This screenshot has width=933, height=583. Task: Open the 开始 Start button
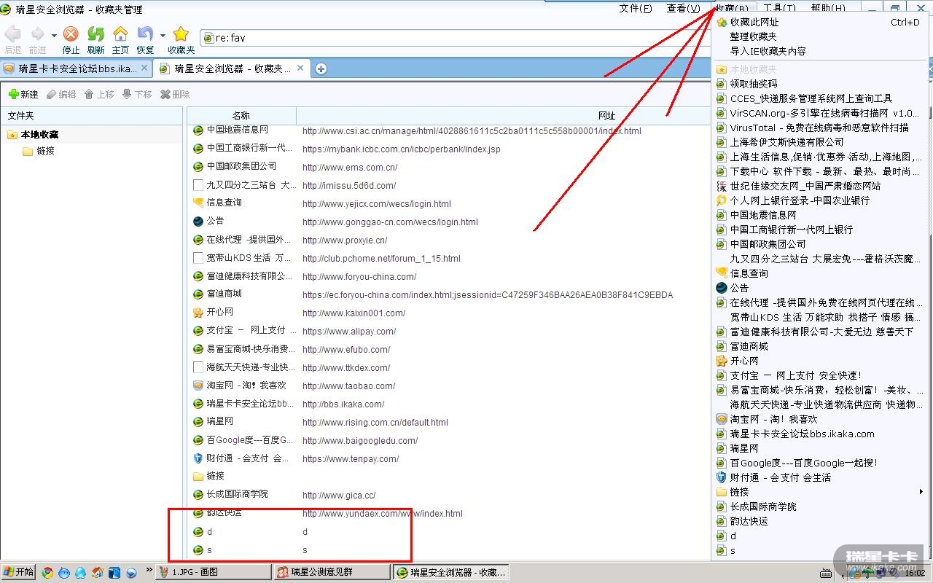point(18,572)
